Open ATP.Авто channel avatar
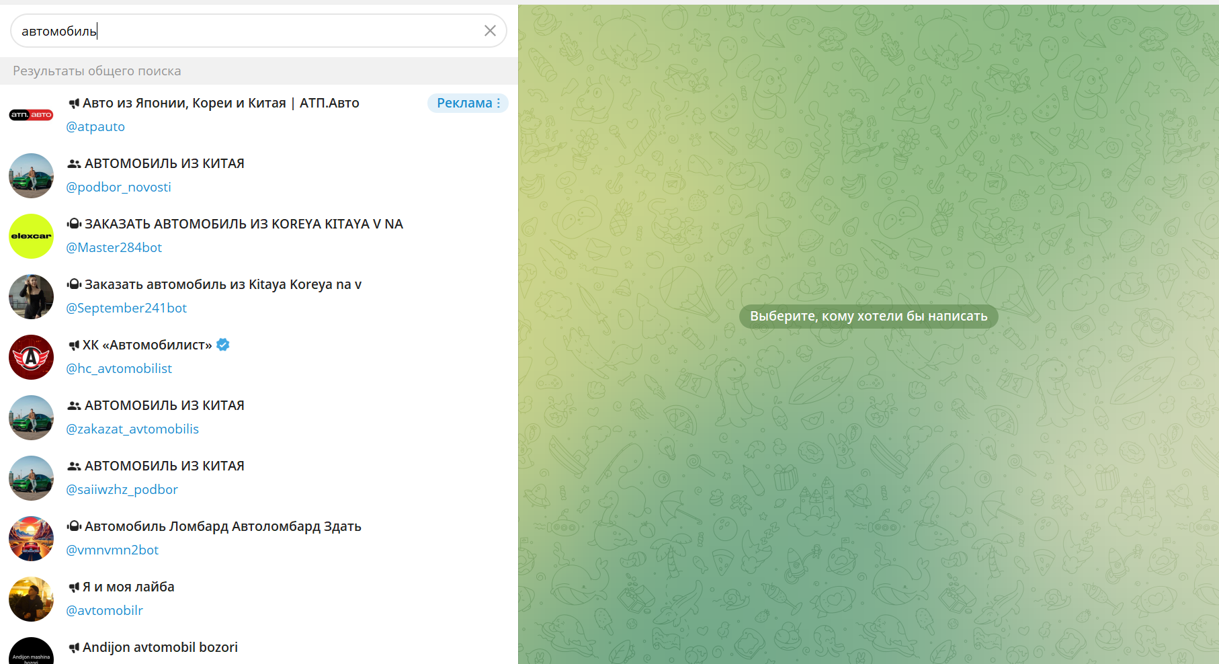This screenshot has height=664, width=1219. [31, 115]
